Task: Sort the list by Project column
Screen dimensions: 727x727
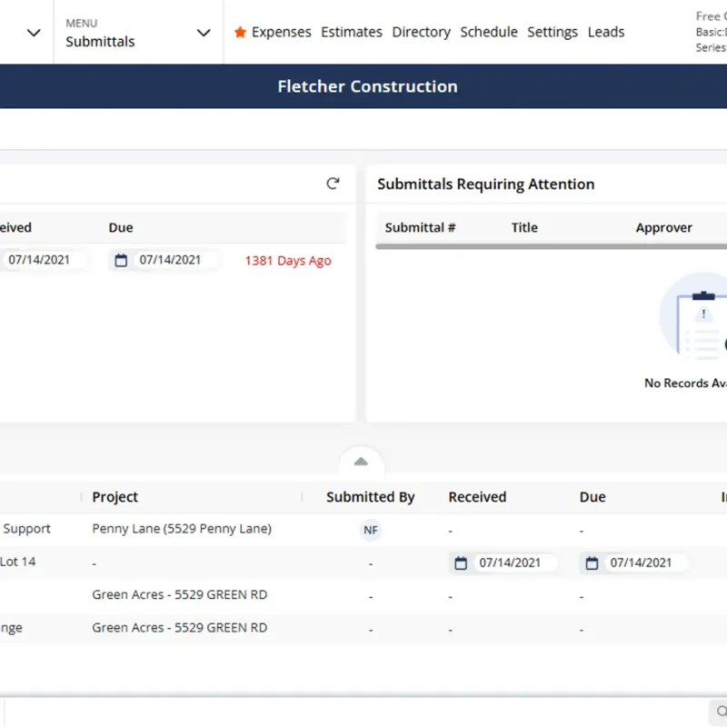Action: point(115,497)
